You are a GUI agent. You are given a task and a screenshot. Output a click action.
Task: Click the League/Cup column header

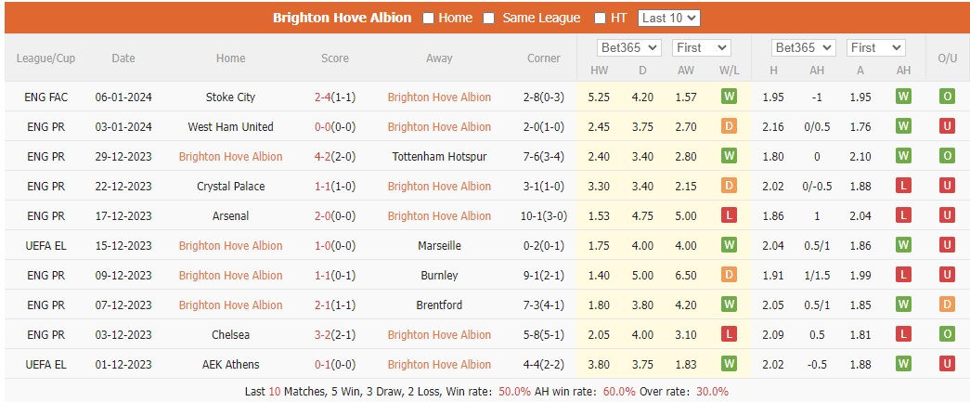click(x=45, y=58)
